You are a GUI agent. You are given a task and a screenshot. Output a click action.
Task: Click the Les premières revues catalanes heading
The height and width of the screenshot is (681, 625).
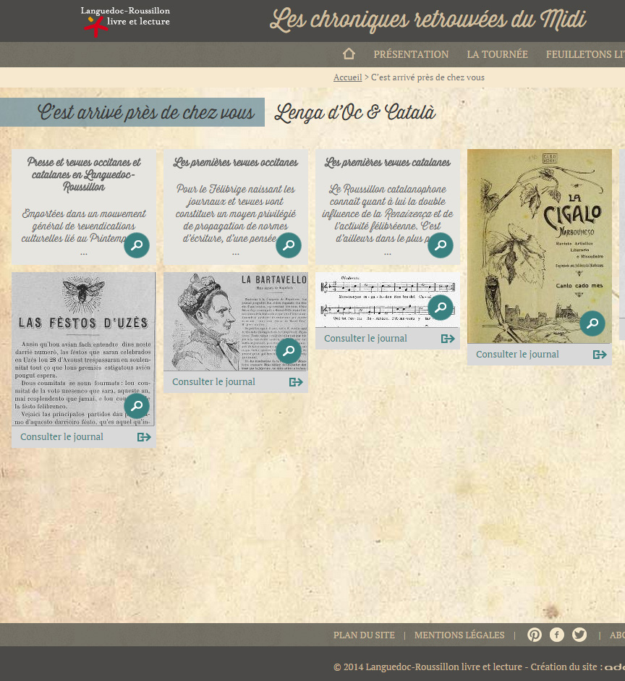point(388,162)
